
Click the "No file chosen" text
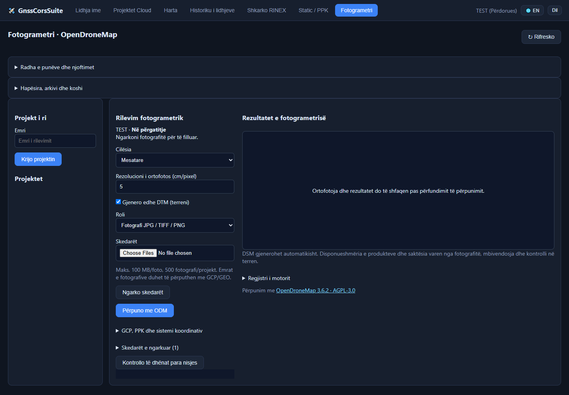(175, 253)
